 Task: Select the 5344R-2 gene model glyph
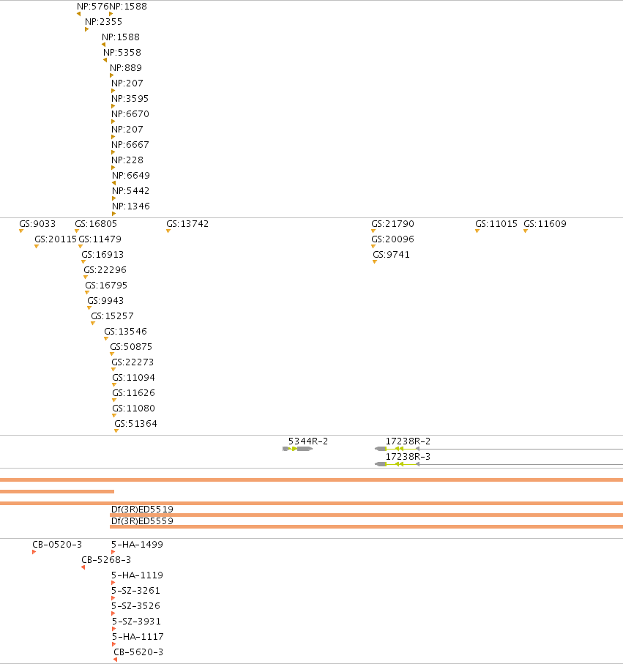(x=298, y=449)
